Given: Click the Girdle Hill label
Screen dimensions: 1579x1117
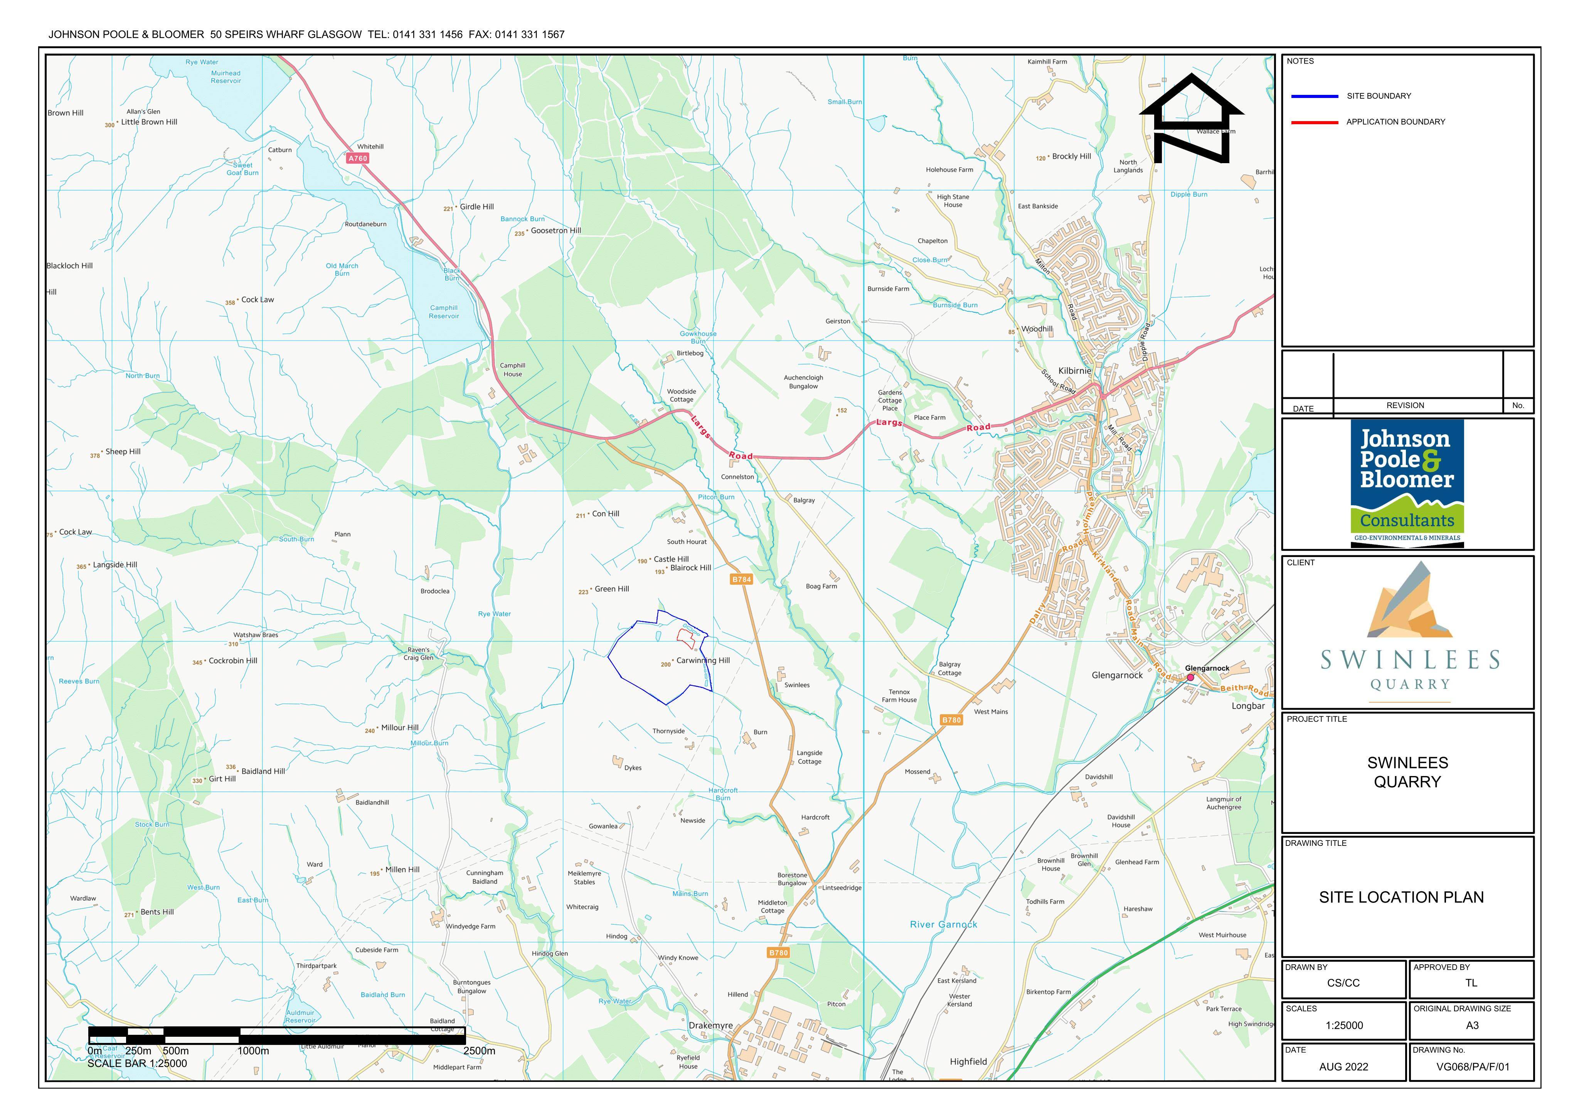Looking at the screenshot, I should 476,206.
